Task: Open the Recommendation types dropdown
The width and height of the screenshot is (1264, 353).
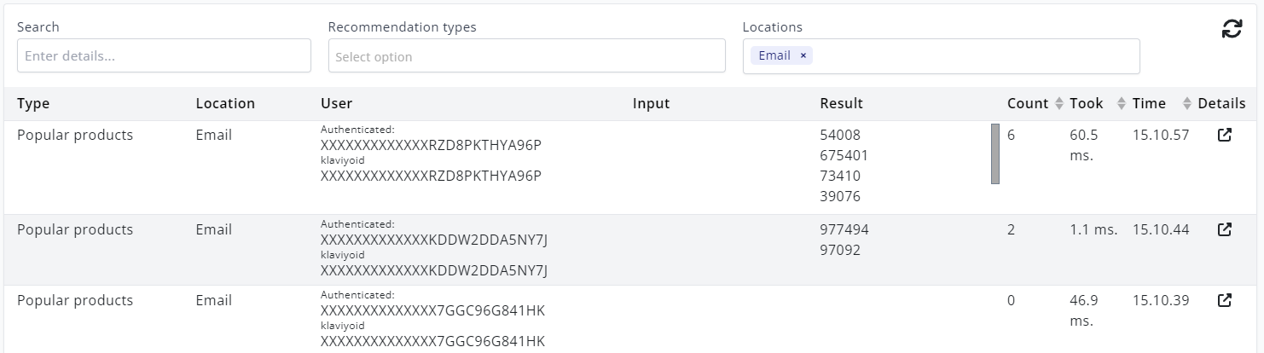Action: (x=526, y=56)
